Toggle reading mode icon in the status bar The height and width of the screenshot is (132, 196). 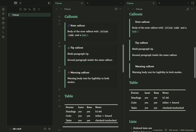(166, 130)
